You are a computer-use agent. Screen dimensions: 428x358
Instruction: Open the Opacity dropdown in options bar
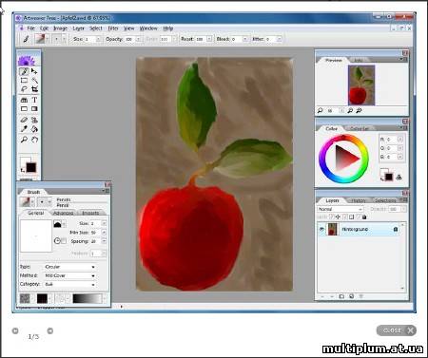pos(139,39)
